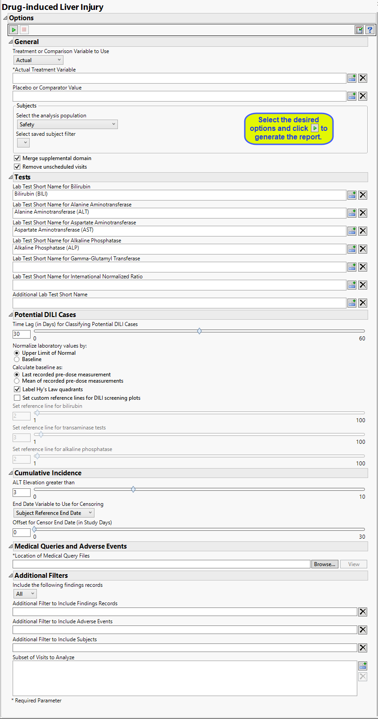Clear the Additional Filter to Include Subjects
378x719 pixels.
point(363,648)
